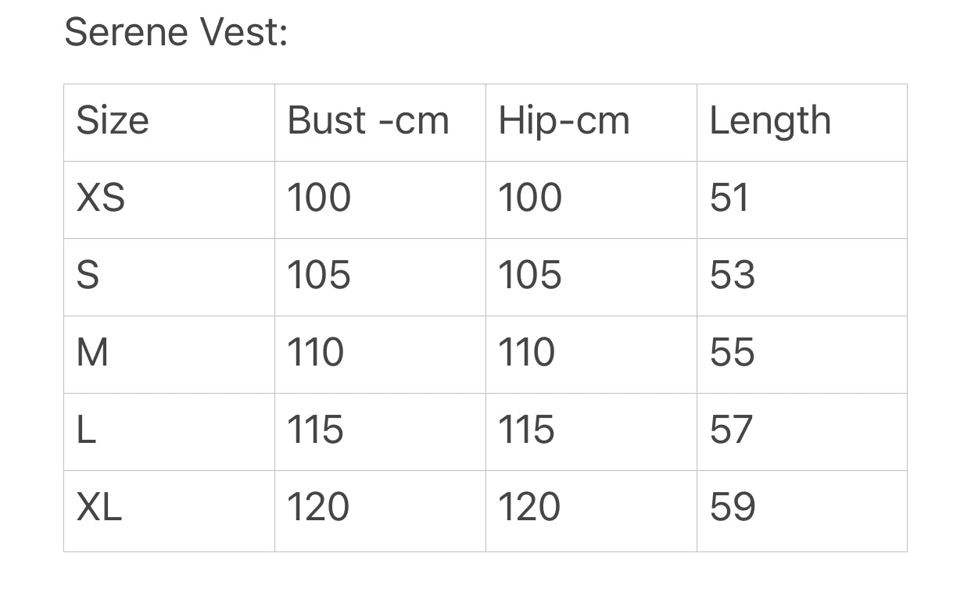Click the length value 57
The width and height of the screenshot is (971, 596).
coord(732,430)
